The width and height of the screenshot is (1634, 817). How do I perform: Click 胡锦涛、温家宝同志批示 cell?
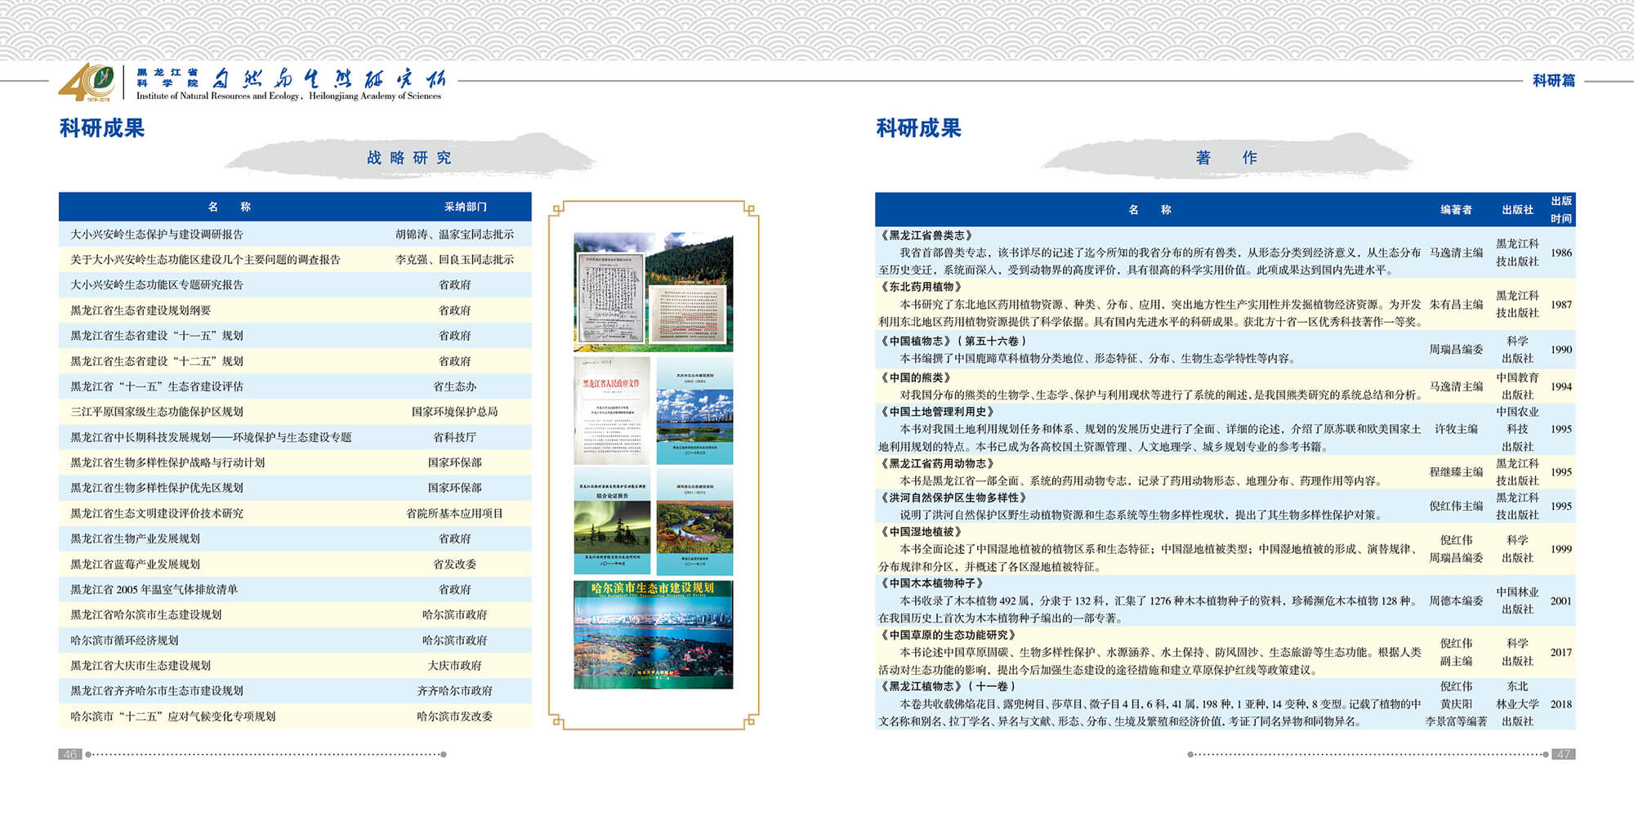(454, 234)
